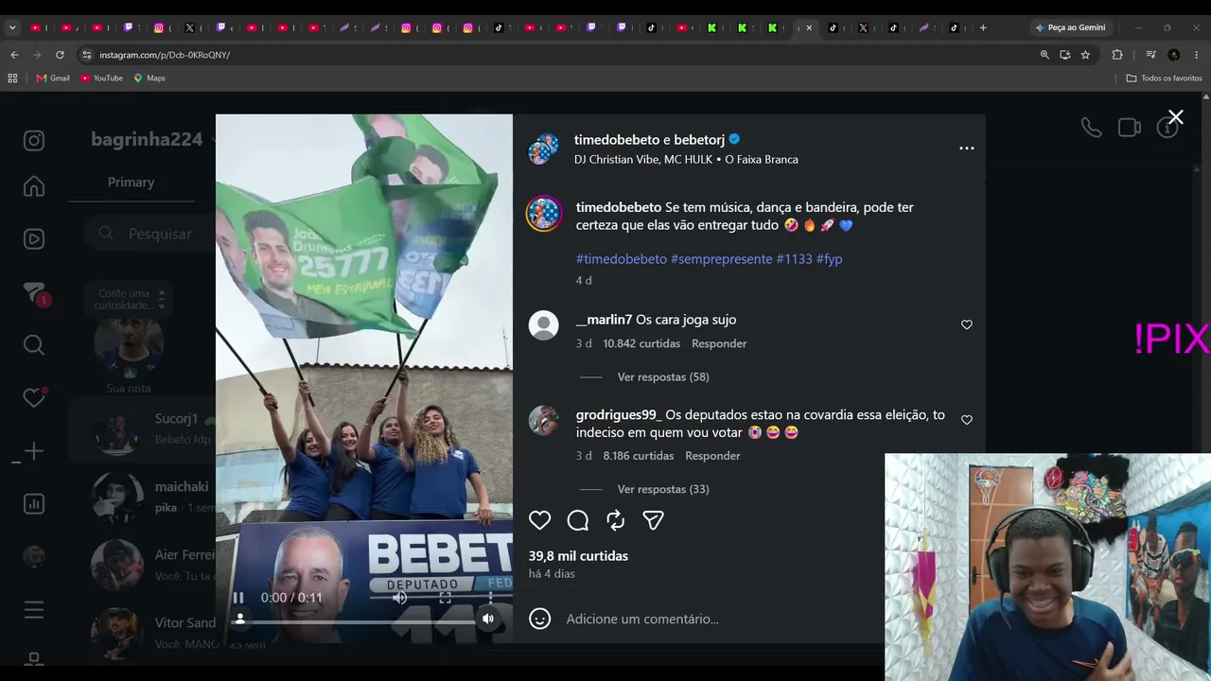Viewport: 1211px width, 681px height.
Task: Open Chrome media controls icon
Action: [1150, 55]
